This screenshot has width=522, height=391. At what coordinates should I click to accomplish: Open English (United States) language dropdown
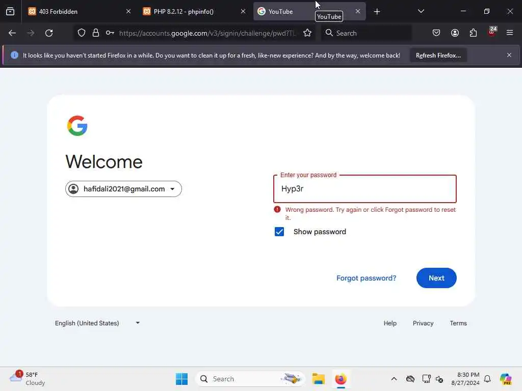coord(97,323)
